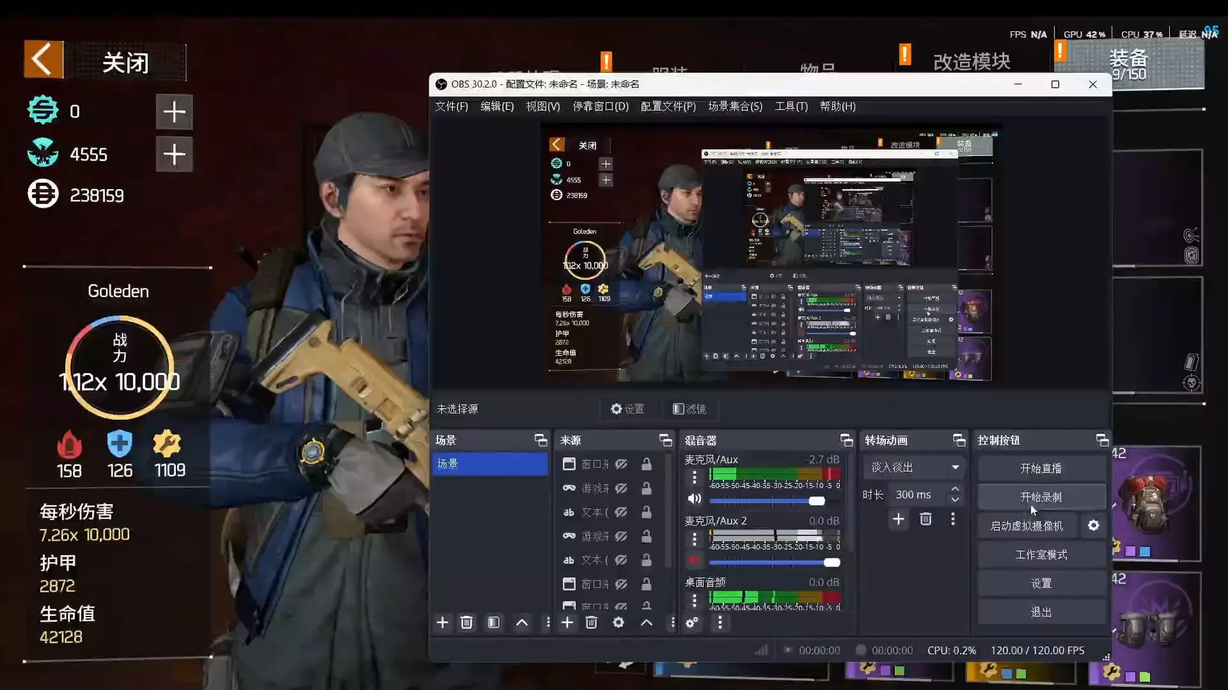Undock the 混音器 panel with float icon
Image resolution: width=1228 pixels, height=690 pixels.
[846, 440]
